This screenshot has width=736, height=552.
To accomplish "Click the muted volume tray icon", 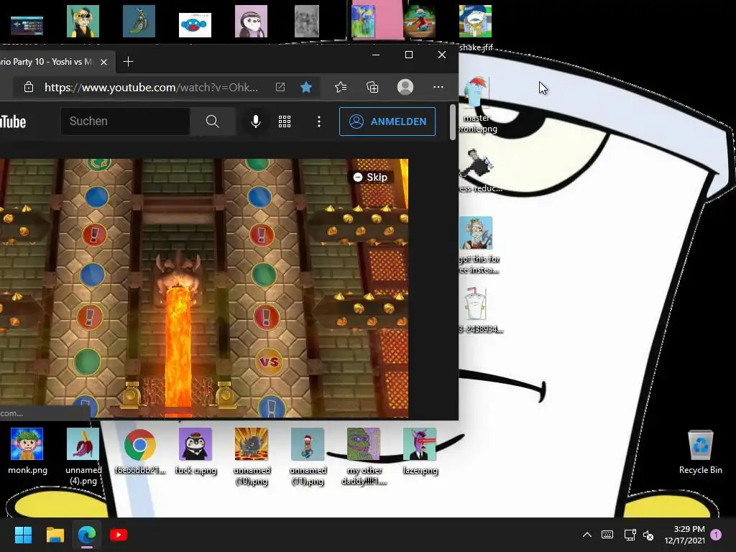I will [649, 535].
